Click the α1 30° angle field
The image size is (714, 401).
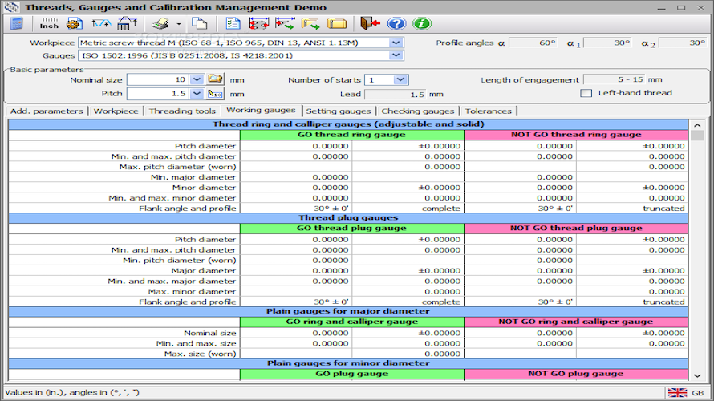click(x=607, y=43)
